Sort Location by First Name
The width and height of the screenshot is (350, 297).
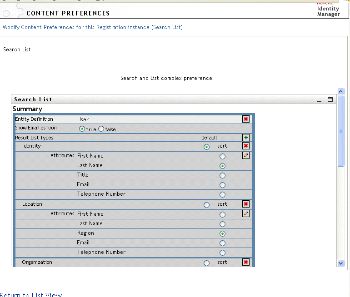tap(222, 214)
